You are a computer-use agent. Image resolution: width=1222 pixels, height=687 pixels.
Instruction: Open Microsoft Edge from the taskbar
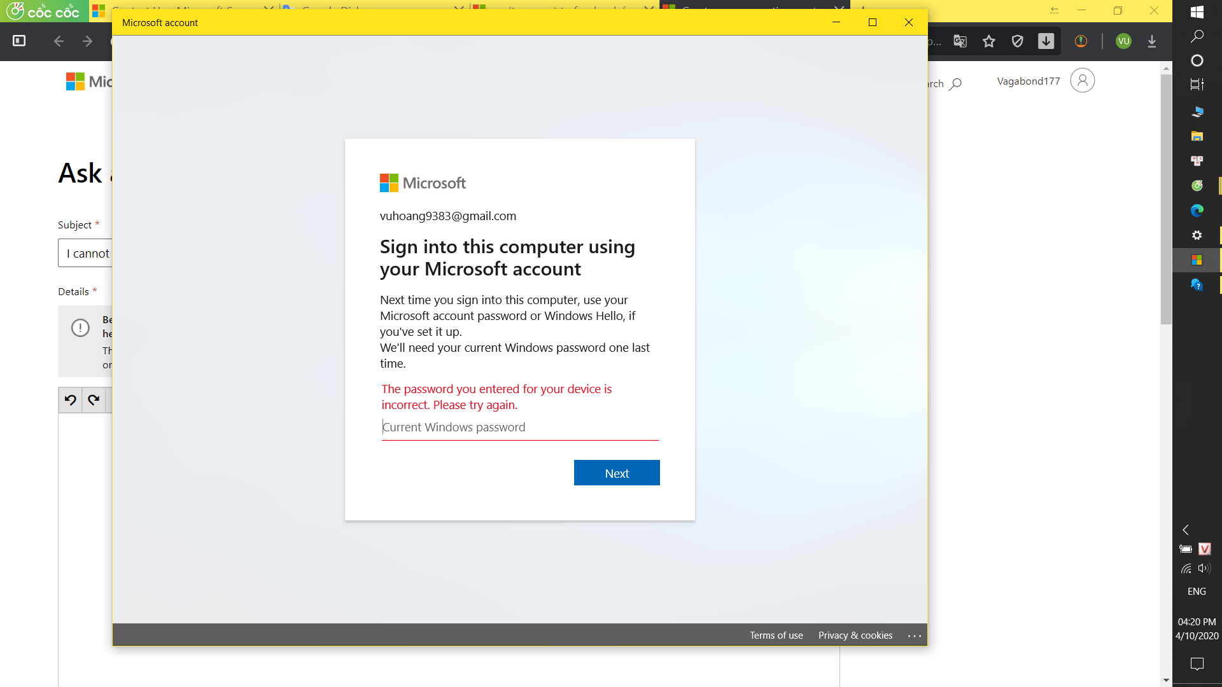[x=1197, y=210]
